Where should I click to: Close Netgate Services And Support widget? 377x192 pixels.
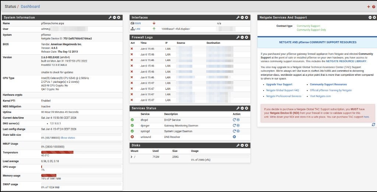(374, 18)
